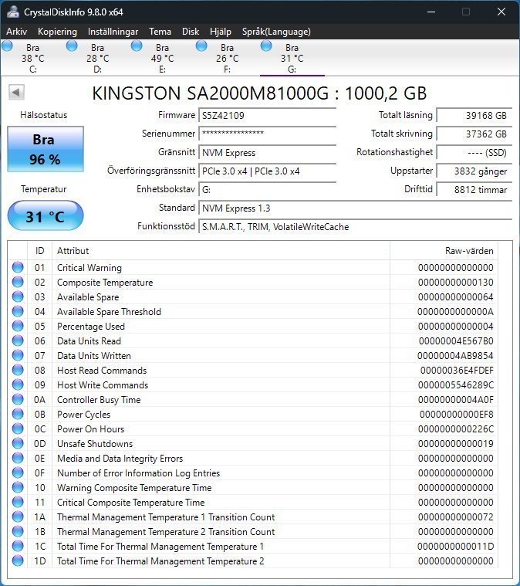
Task: Switch to the F: disk tab
Action: [227, 58]
